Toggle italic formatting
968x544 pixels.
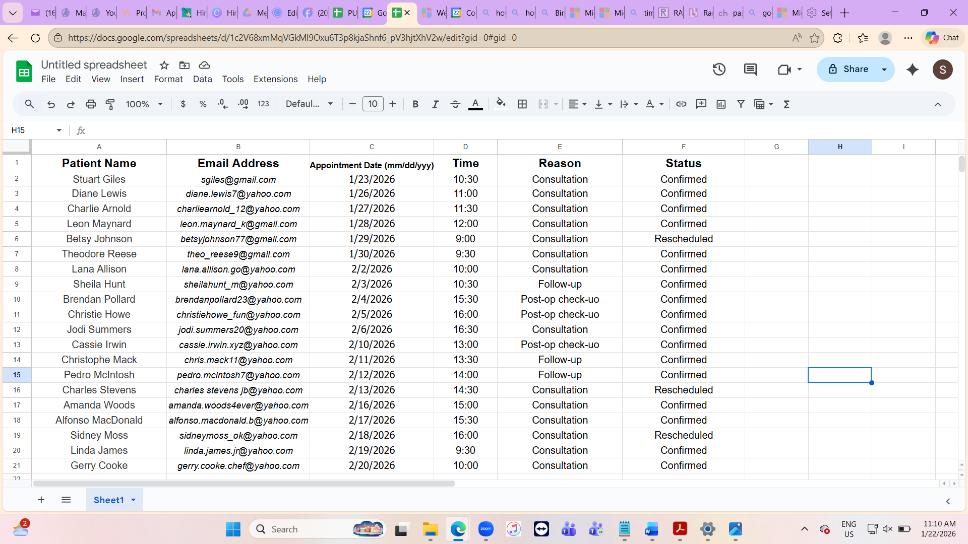click(435, 104)
